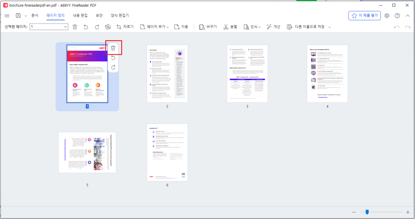This screenshot has height=219, width=415.
Task: Open the hamburger main menu
Action: pyautogui.click(x=7, y=15)
